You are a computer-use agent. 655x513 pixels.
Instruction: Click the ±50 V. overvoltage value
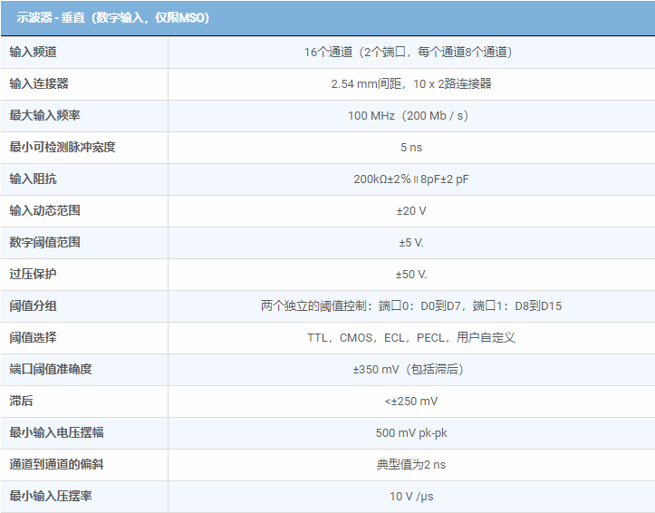pyautogui.click(x=410, y=274)
